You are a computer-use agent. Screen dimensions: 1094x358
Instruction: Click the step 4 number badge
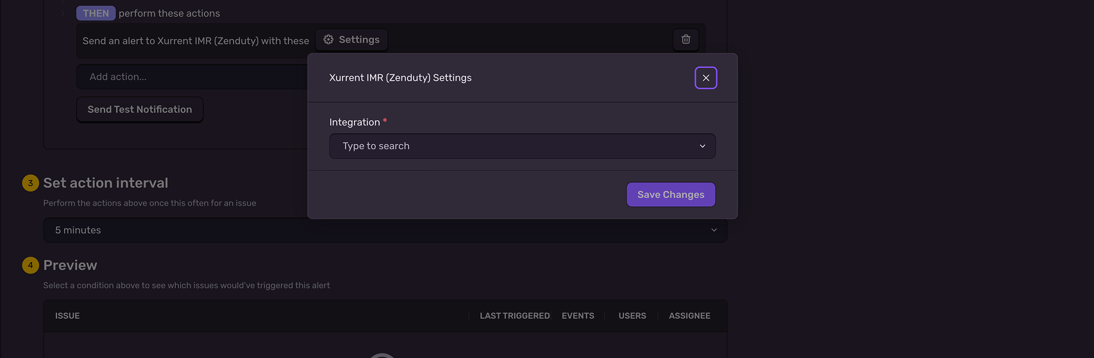pyautogui.click(x=30, y=265)
